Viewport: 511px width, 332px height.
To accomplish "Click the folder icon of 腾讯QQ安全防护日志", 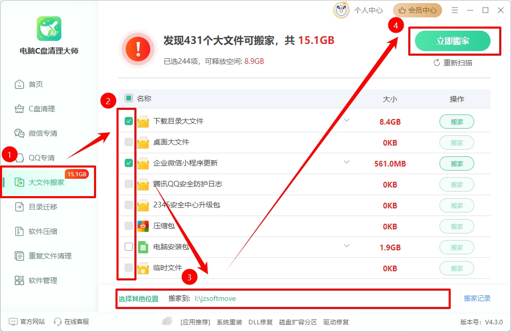I will (x=143, y=184).
